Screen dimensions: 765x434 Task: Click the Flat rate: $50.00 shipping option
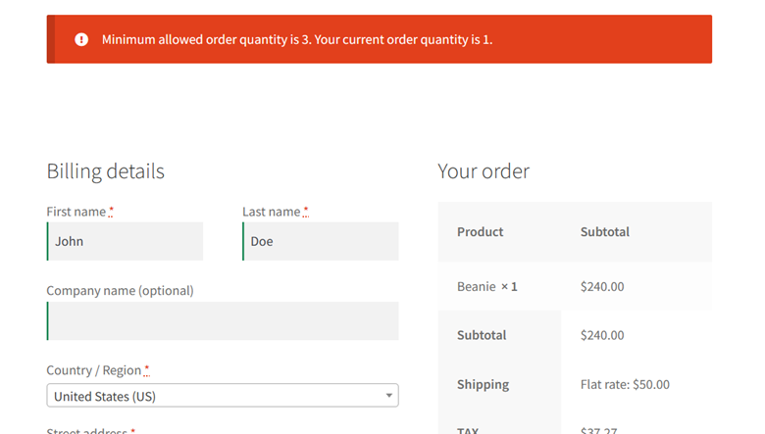click(625, 384)
